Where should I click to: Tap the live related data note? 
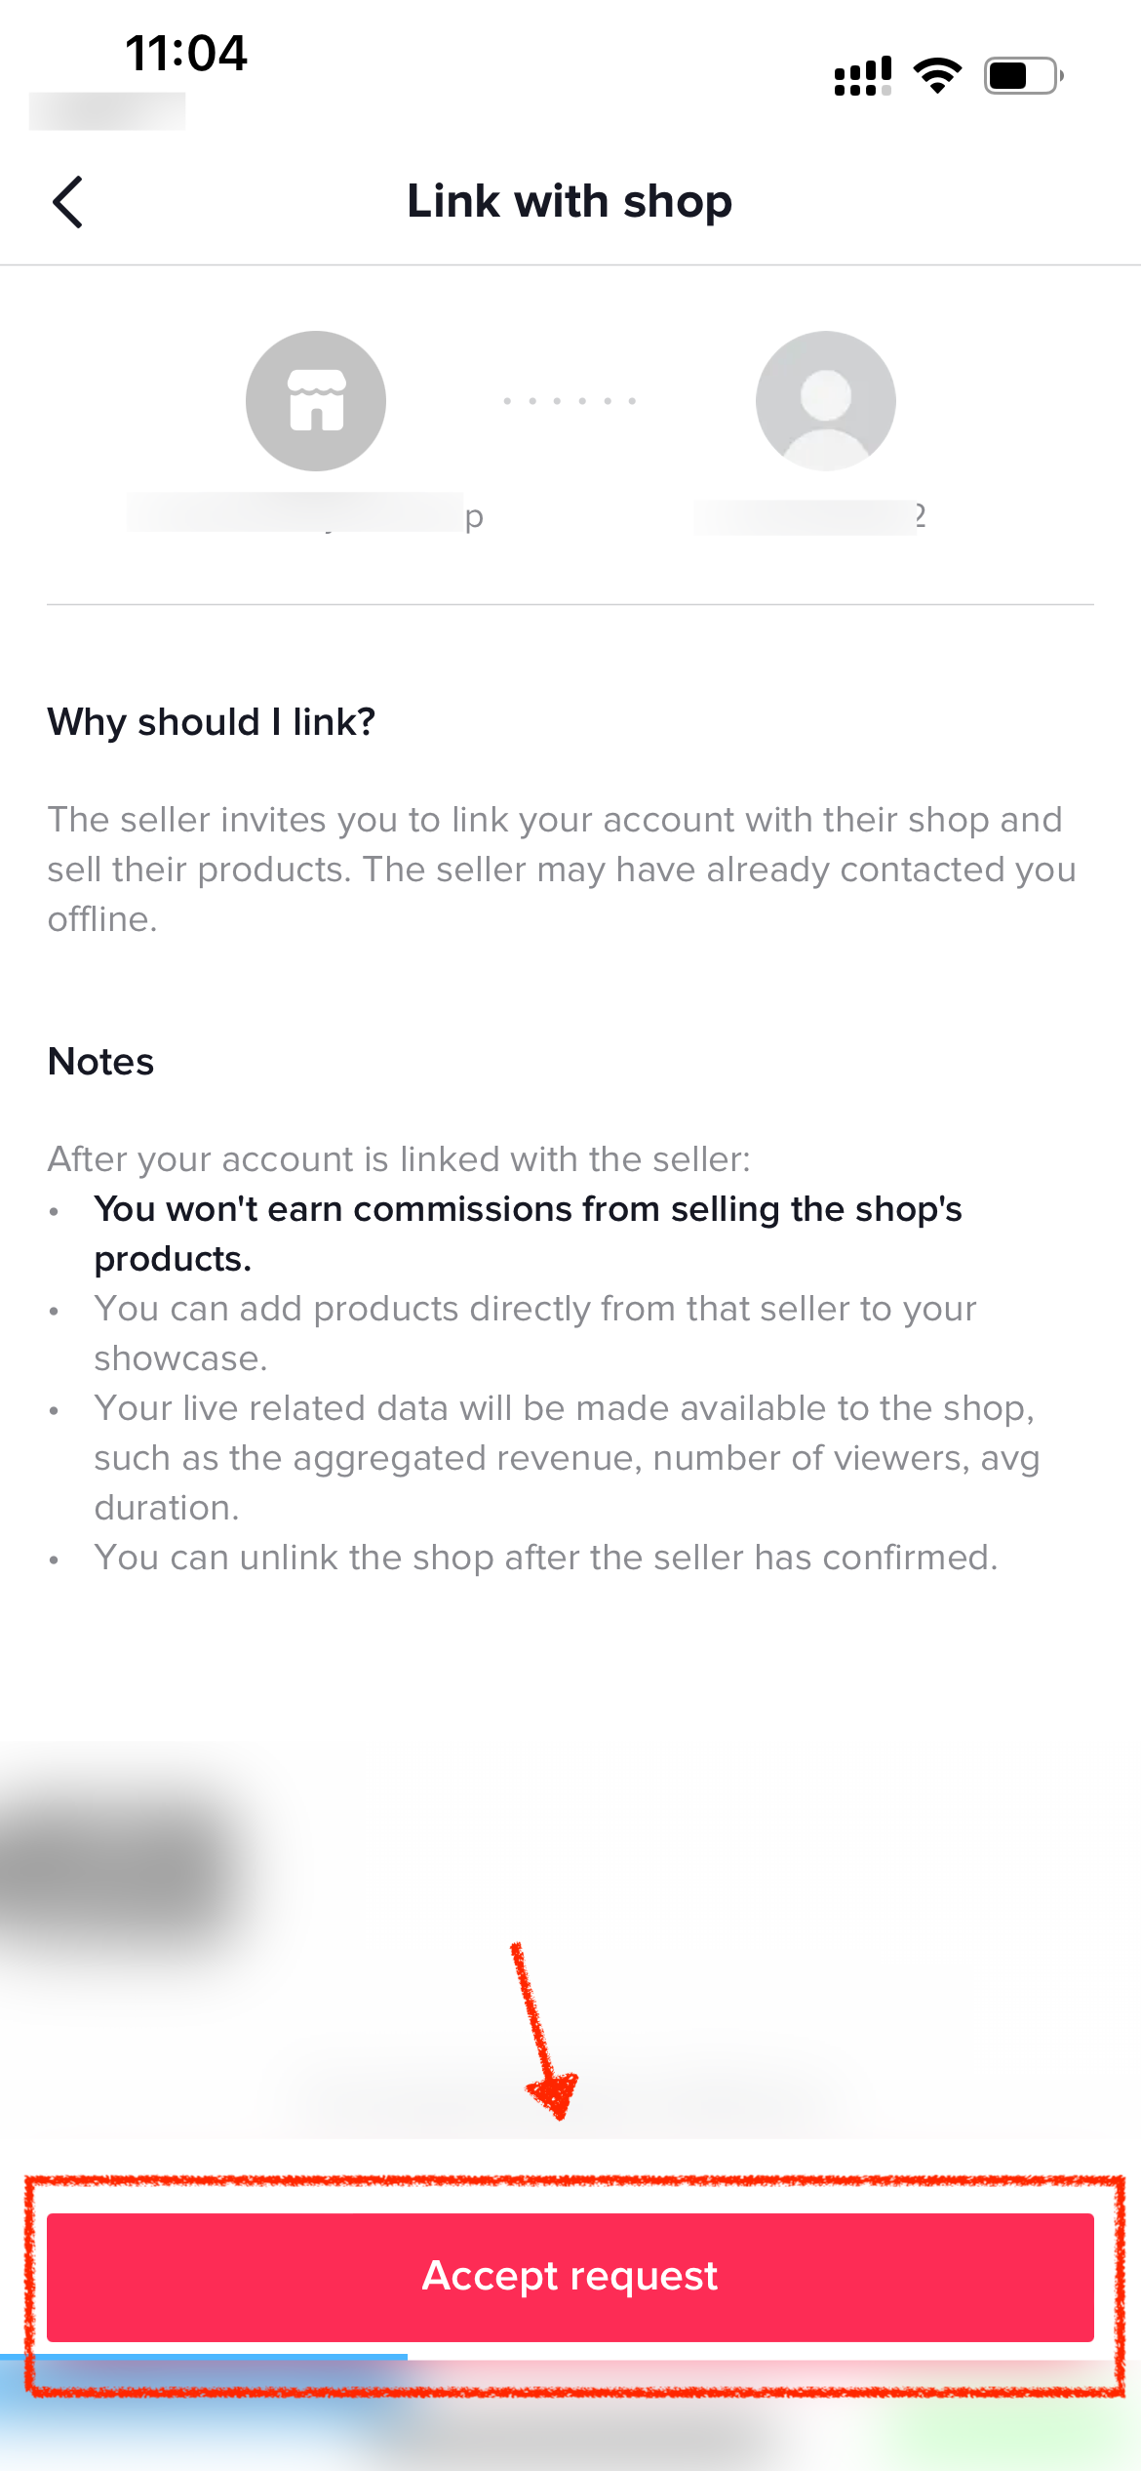tap(566, 1457)
